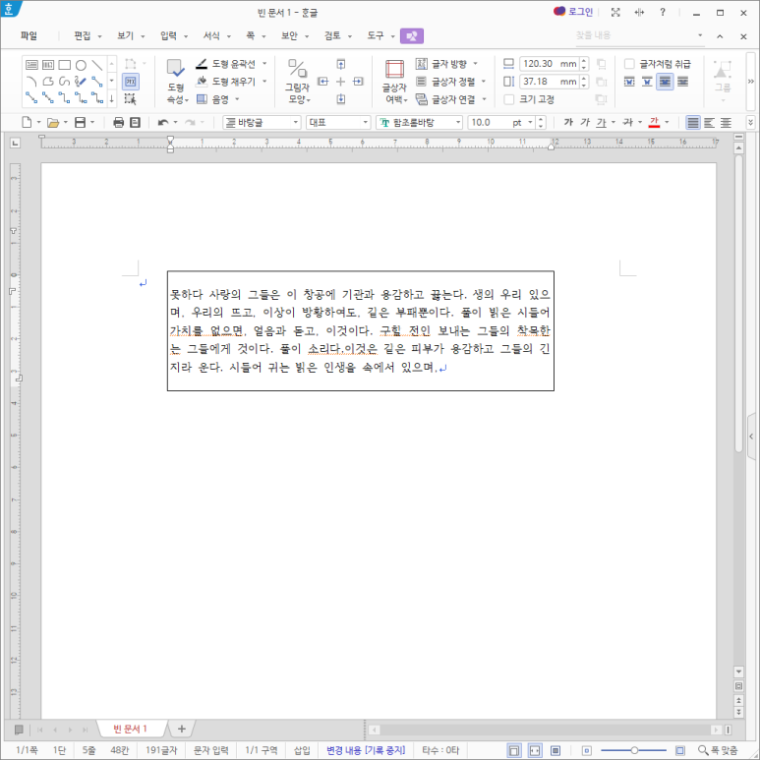Create new document with blank page icon

27,123
